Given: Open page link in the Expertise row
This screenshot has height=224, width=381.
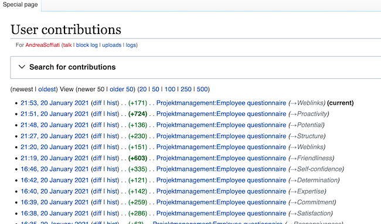Looking at the screenshot, I should (221, 191).
